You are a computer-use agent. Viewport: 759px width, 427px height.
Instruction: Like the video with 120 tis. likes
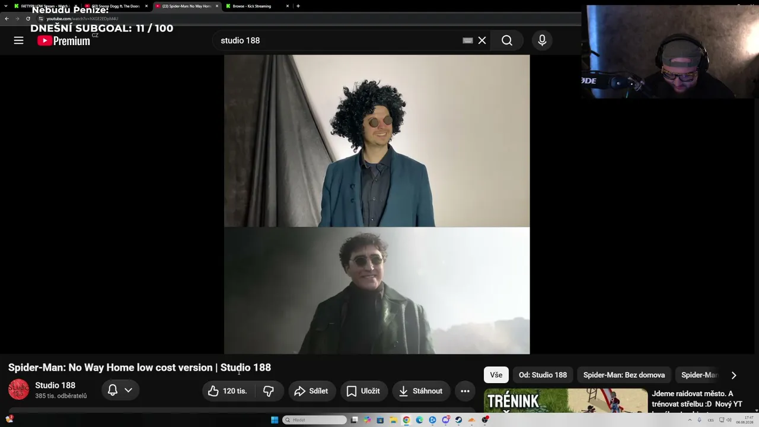point(228,391)
